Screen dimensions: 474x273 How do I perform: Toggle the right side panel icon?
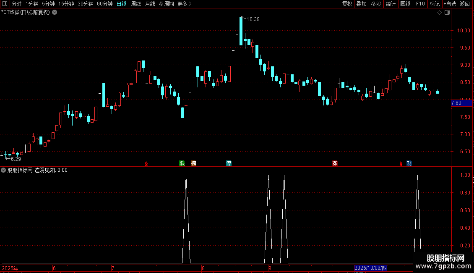tap(447, 13)
